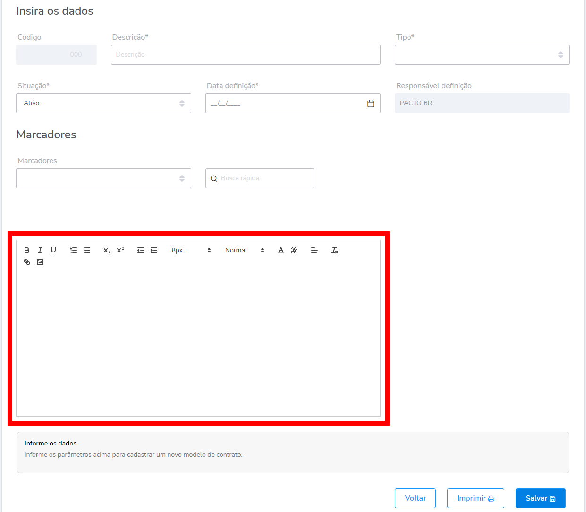The width and height of the screenshot is (586, 512).
Task: Insert a hyperlink in editor
Action: (x=27, y=262)
